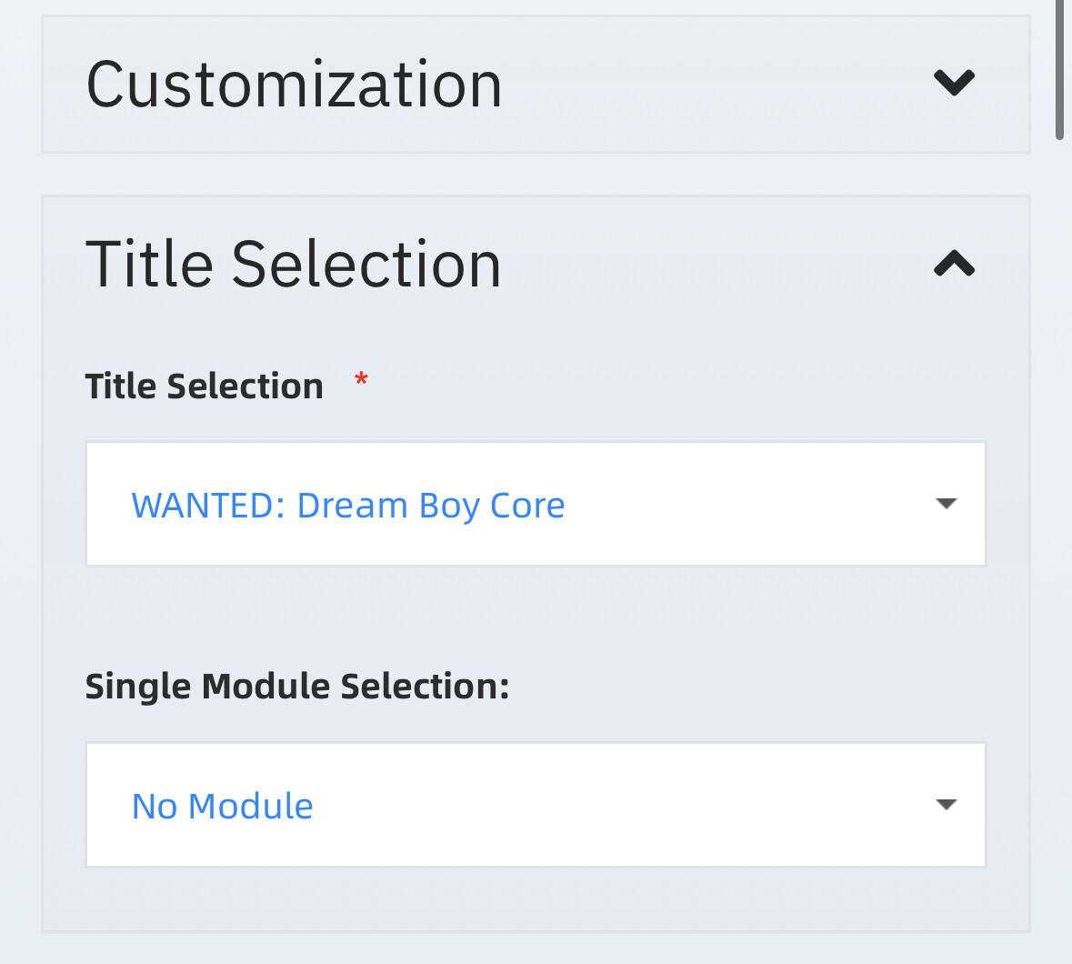Select the blue No Module text
The width and height of the screenshot is (1072, 964).
[x=223, y=807]
